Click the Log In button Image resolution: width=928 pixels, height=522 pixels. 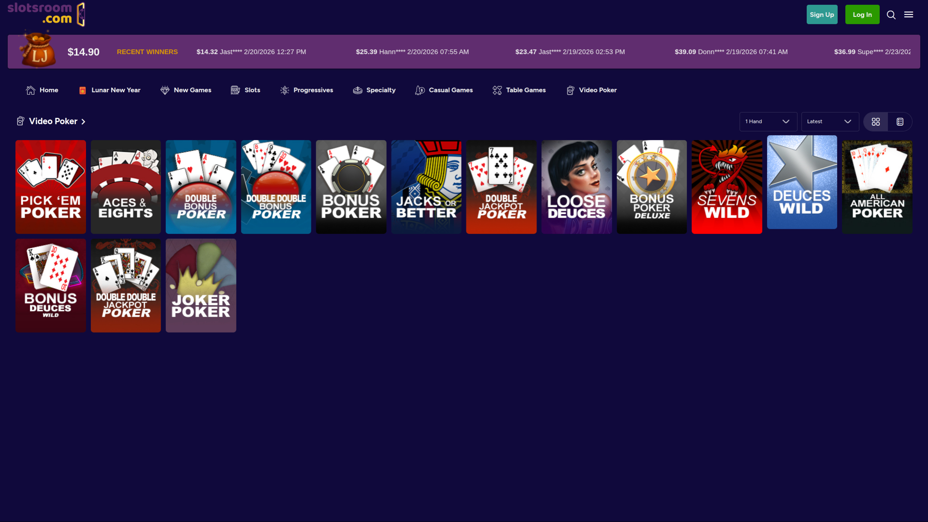click(862, 14)
